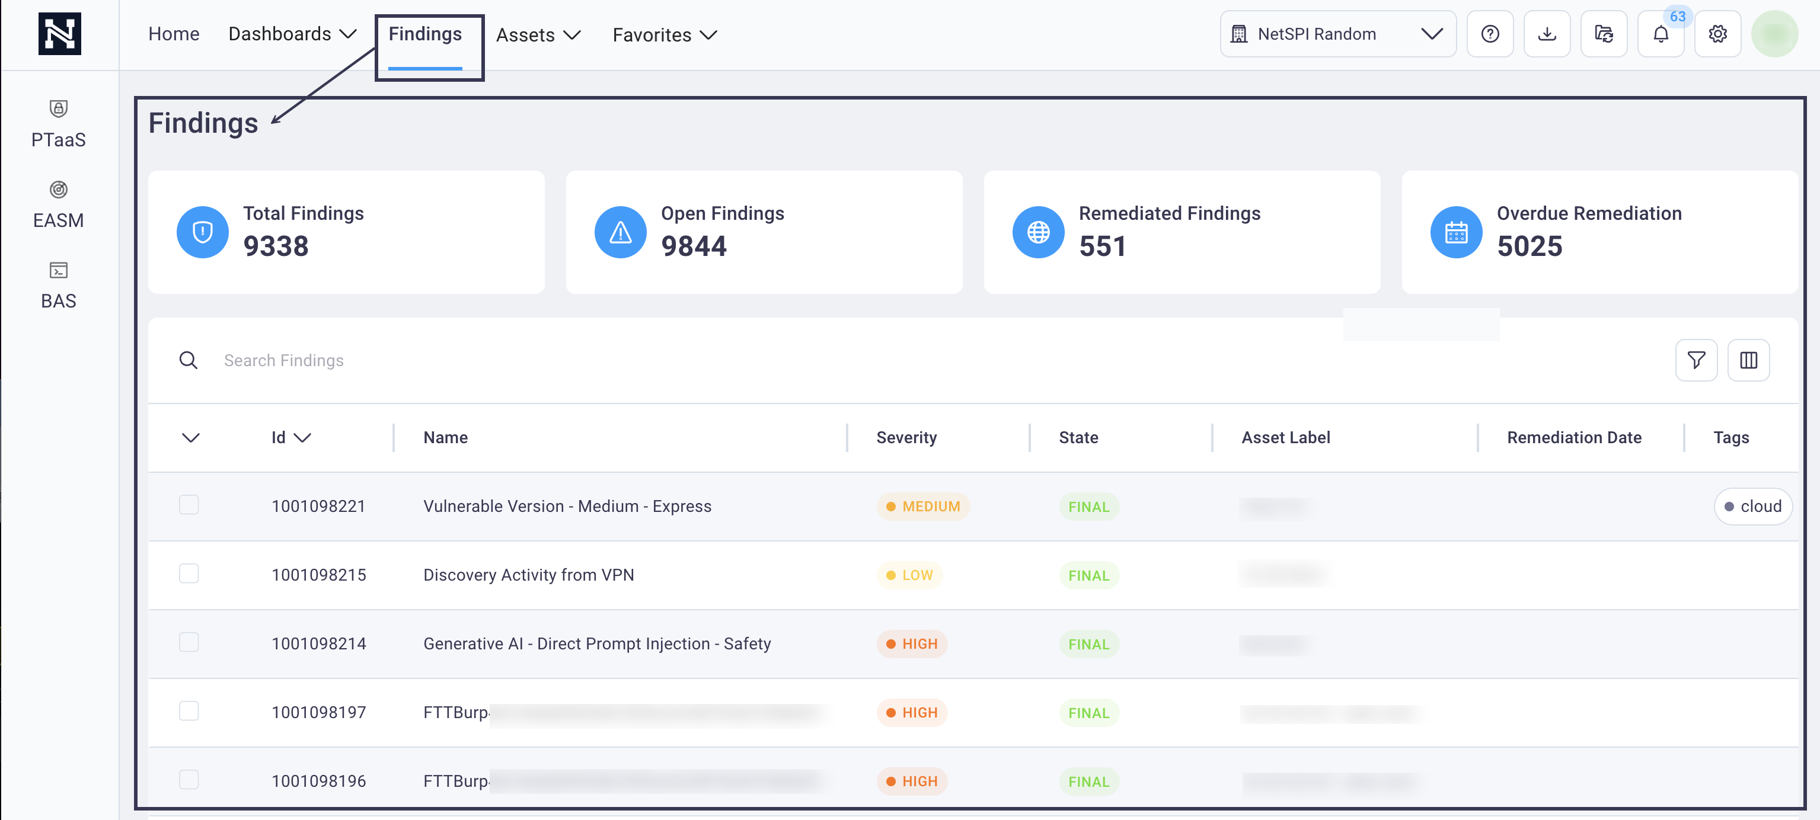
Task: Click the MEDIUM severity badge
Action: point(922,507)
